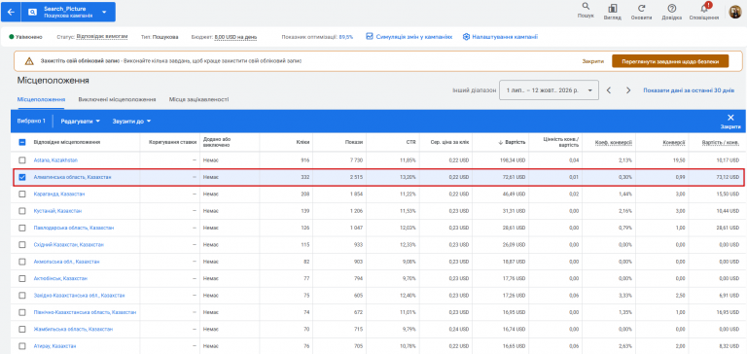Image resolution: width=747 pixels, height=354 pixels.
Task: Switch to Місця зацікавленості tab
Action: [198, 99]
